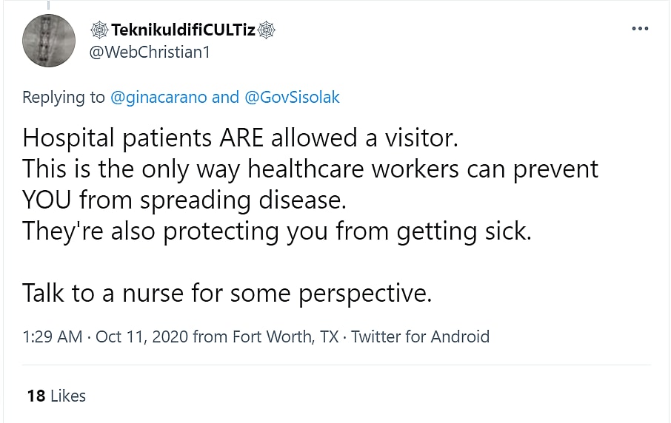The width and height of the screenshot is (671, 423).
Task: Open the tweet author's profile avatar
Action: (48, 41)
